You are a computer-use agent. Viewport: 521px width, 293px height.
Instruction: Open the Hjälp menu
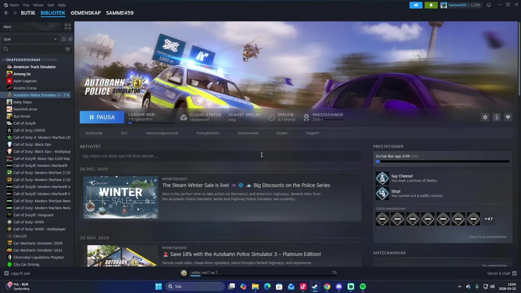[x=62, y=5]
